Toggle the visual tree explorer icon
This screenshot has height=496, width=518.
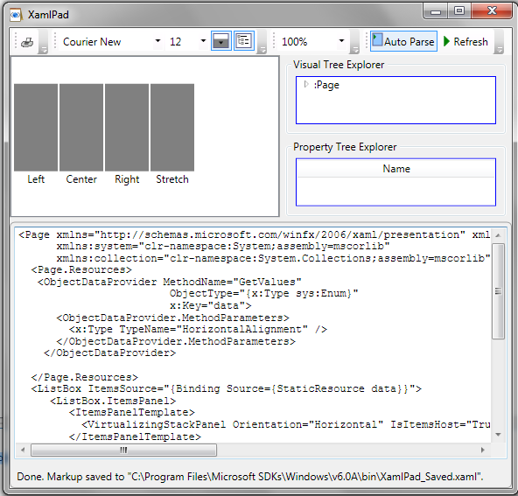click(244, 41)
